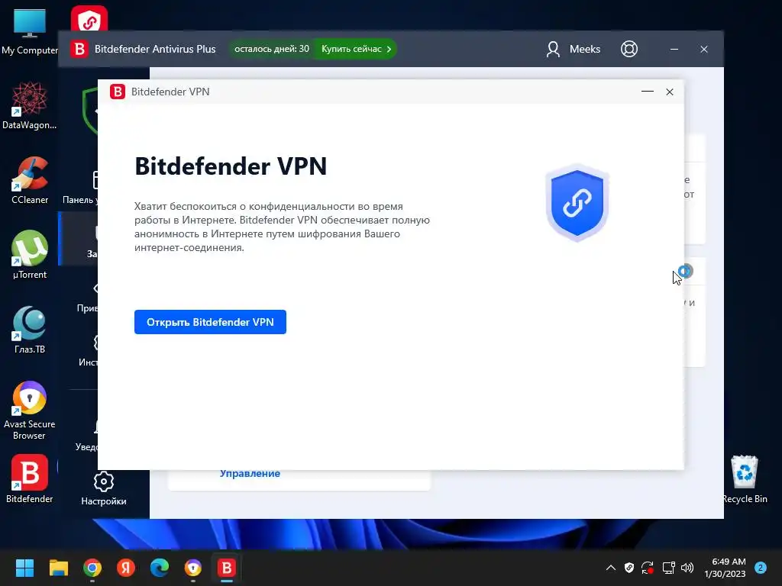This screenshot has width=782, height=586.
Task: Click the Управление link
Action: [x=250, y=473]
